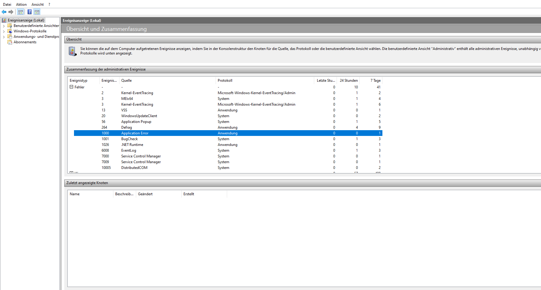Select the VSS event row
The image size is (541, 290).
[228, 110]
